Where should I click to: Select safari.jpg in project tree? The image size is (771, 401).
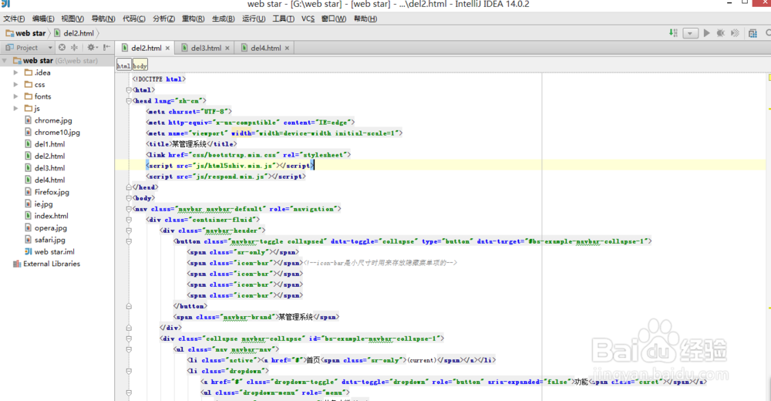pyautogui.click(x=45, y=240)
